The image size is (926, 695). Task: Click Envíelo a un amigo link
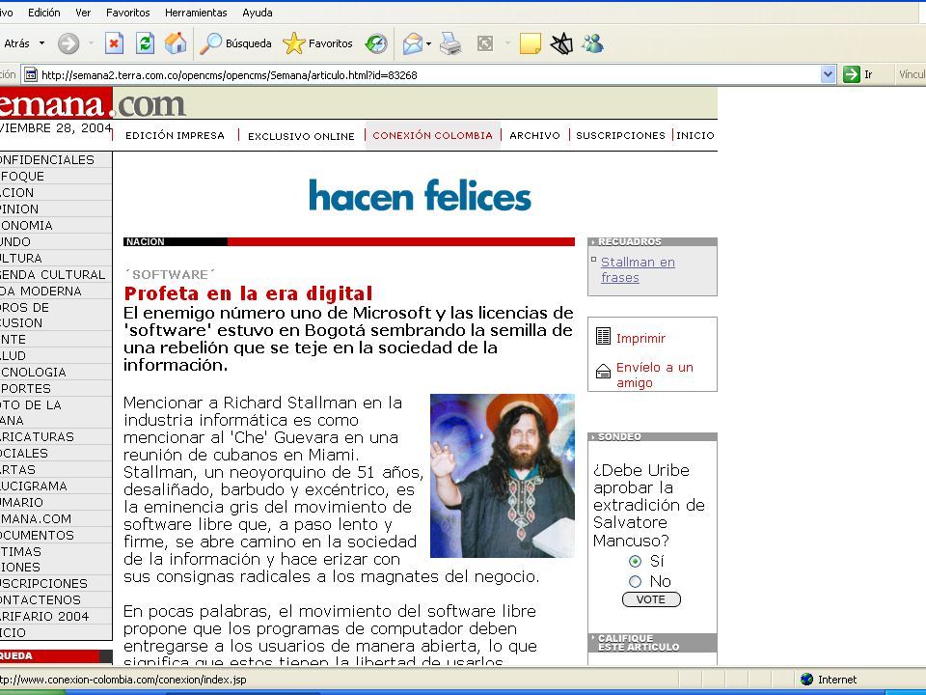click(654, 375)
